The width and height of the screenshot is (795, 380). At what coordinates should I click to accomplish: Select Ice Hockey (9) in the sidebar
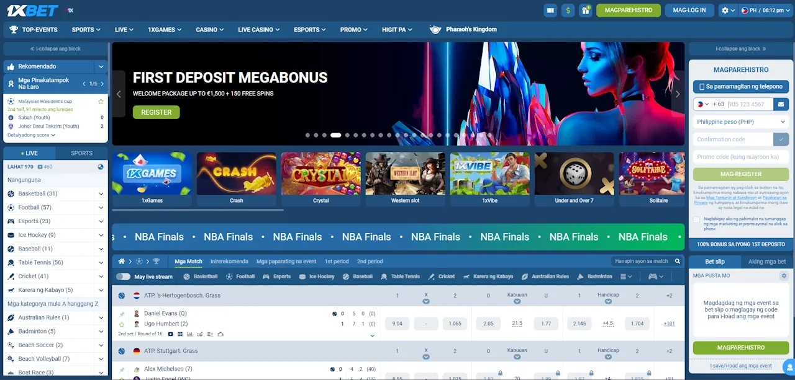click(37, 235)
